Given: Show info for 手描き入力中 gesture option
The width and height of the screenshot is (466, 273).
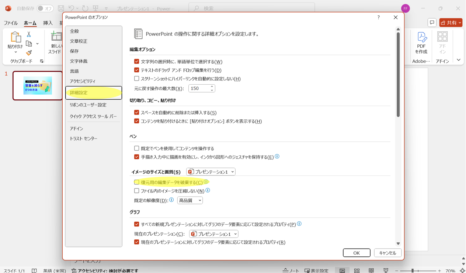Looking at the screenshot, I should (x=277, y=157).
